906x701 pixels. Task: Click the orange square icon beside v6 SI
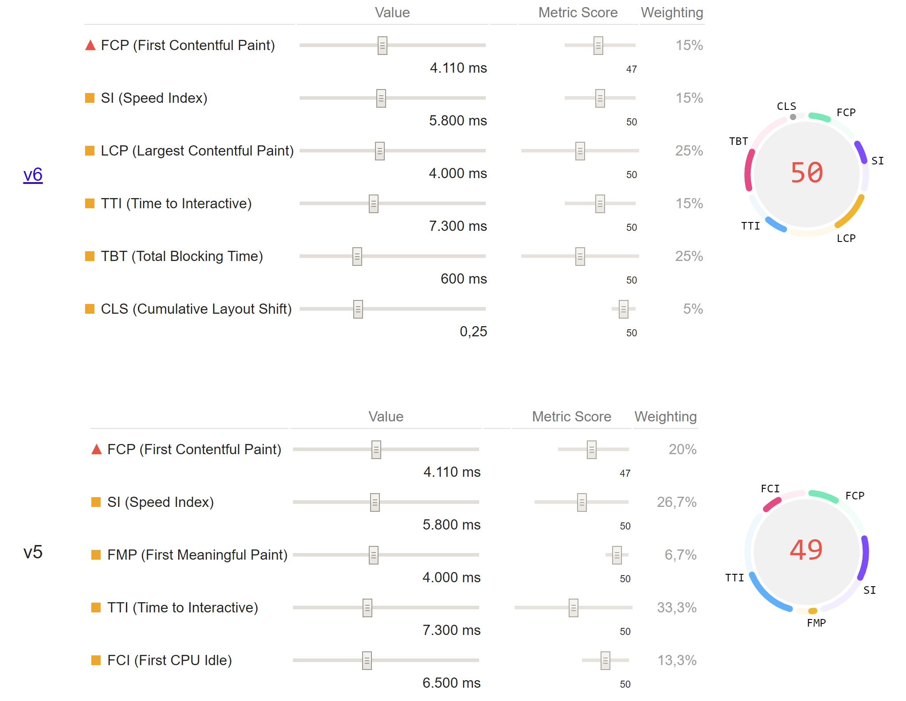coord(90,98)
